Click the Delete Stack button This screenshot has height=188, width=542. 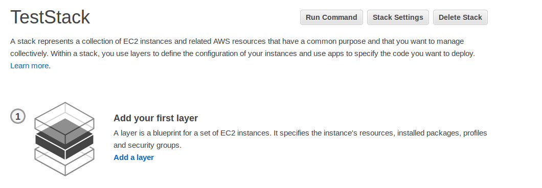460,17
